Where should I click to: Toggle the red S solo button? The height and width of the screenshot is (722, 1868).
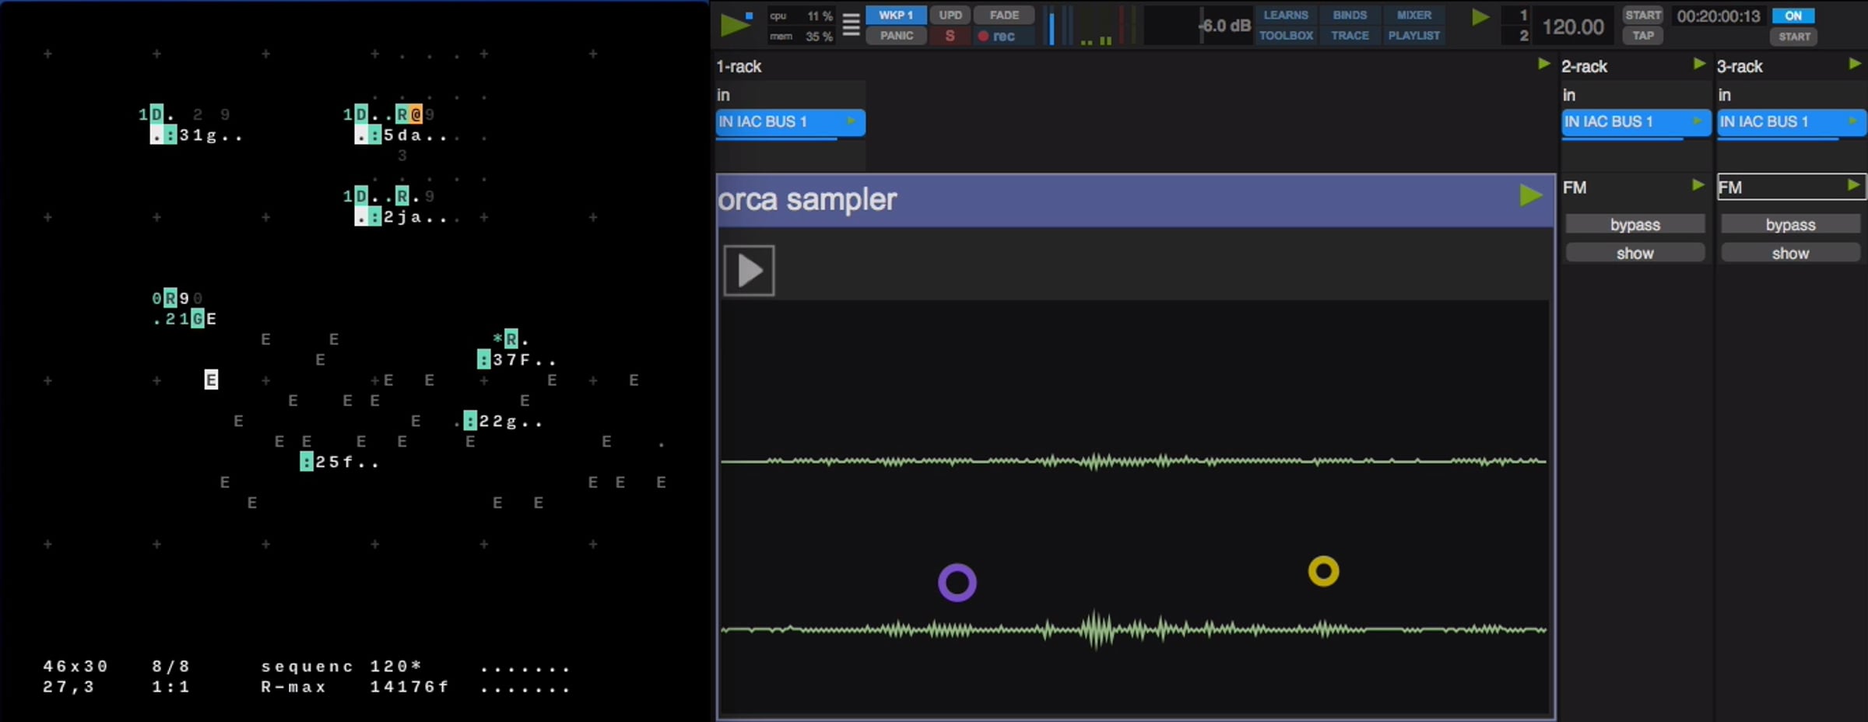pos(950,36)
